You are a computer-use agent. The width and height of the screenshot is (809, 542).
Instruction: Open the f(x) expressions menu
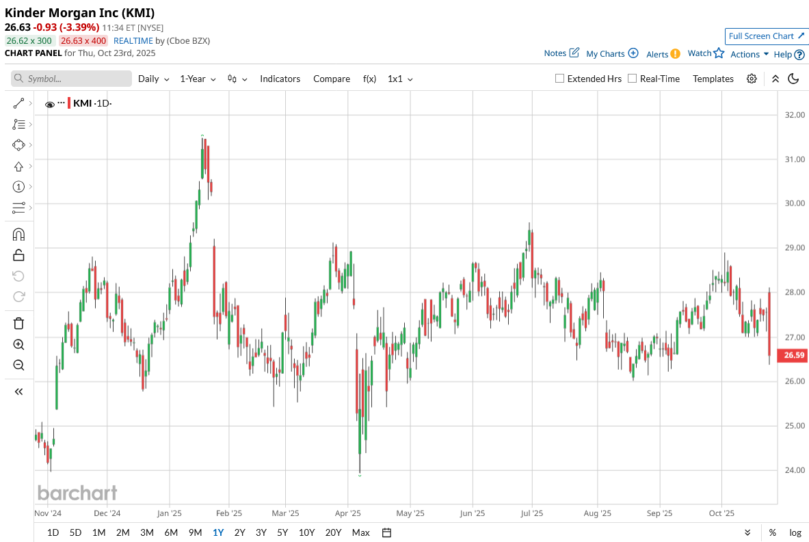click(369, 79)
